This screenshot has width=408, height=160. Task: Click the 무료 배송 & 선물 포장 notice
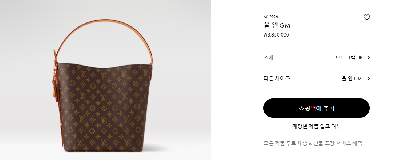pos(313,143)
